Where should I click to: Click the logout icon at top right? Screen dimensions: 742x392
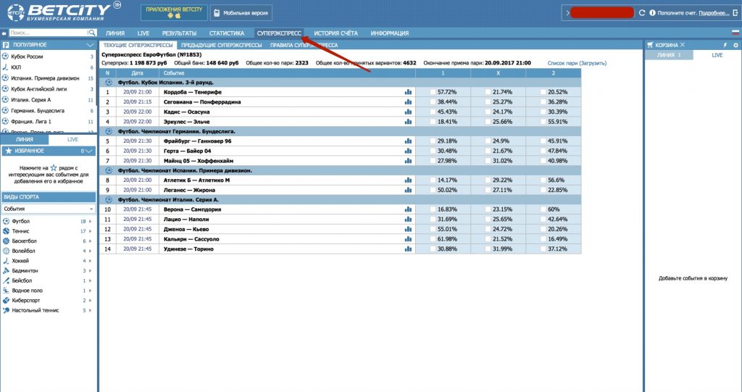tap(735, 13)
